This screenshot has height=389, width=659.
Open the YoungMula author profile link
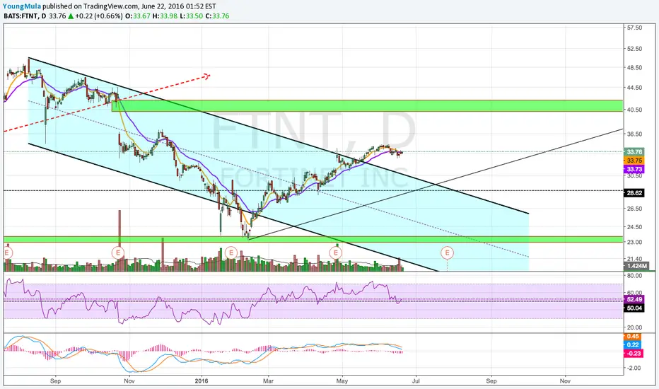22,6
